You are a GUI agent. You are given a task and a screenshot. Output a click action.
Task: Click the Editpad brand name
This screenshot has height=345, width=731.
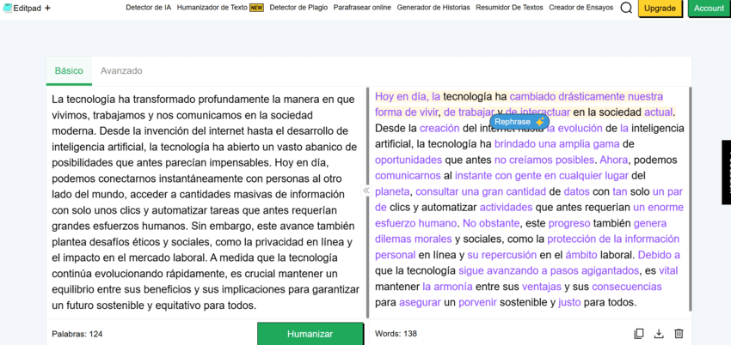[x=28, y=8]
